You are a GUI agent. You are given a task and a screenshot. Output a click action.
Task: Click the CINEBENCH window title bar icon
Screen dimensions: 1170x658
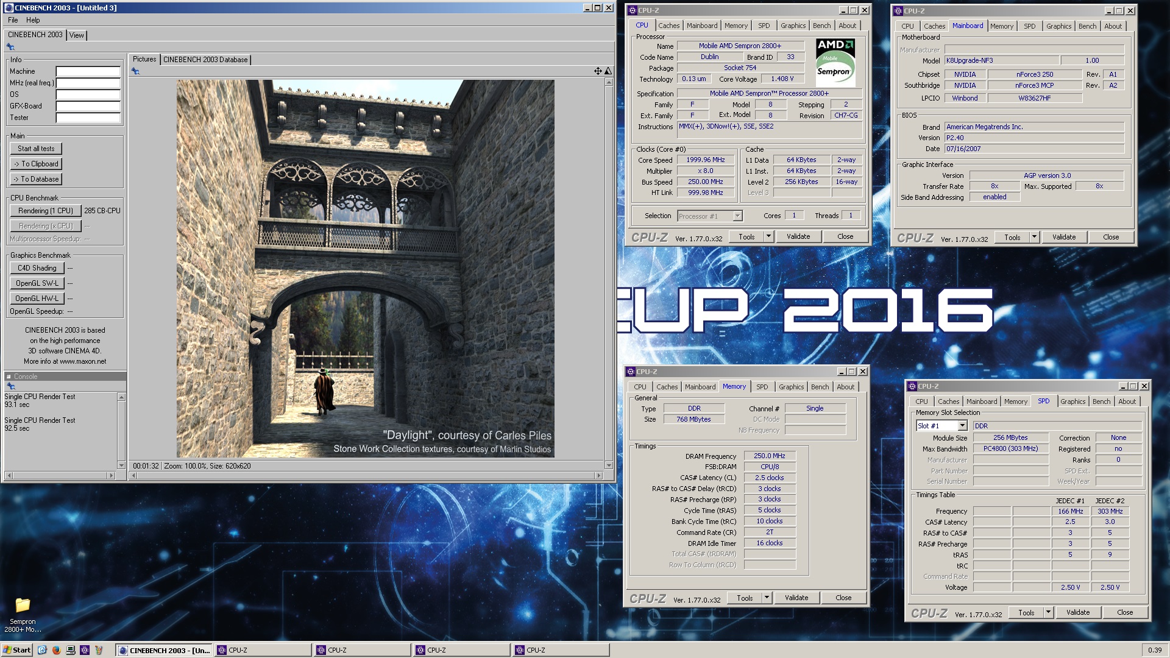(x=9, y=8)
